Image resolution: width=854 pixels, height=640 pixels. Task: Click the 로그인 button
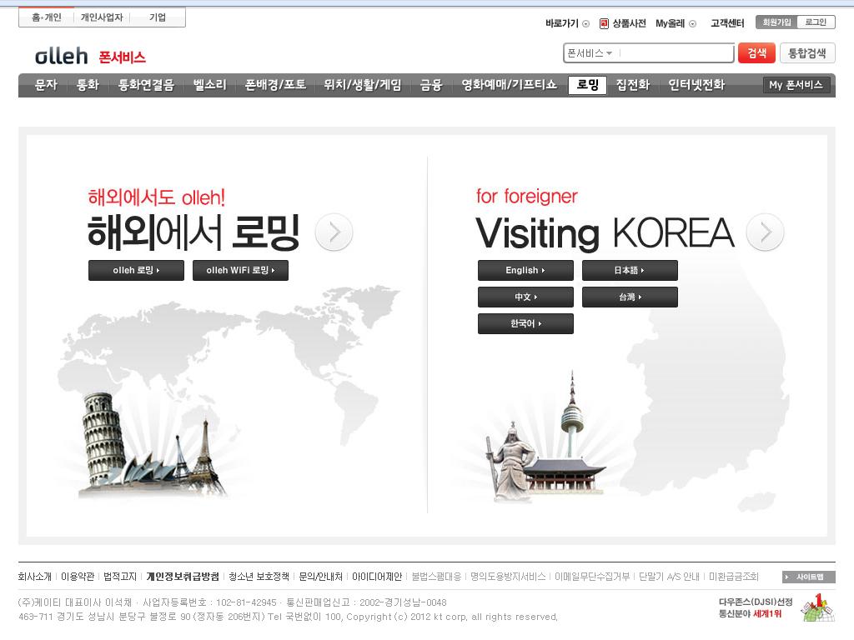(816, 22)
